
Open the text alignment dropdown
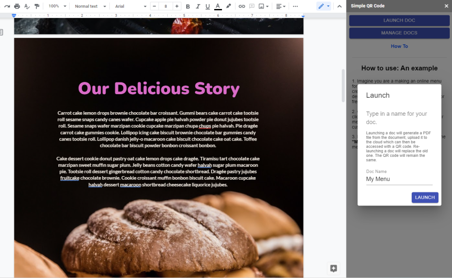point(281,6)
